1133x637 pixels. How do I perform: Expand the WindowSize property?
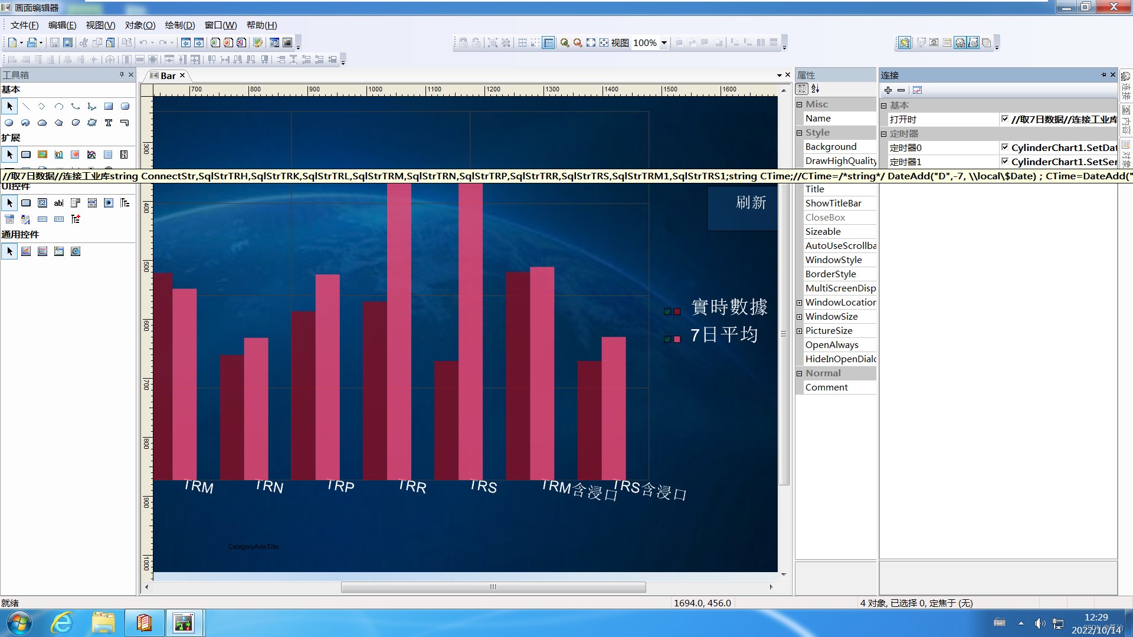[x=800, y=317]
